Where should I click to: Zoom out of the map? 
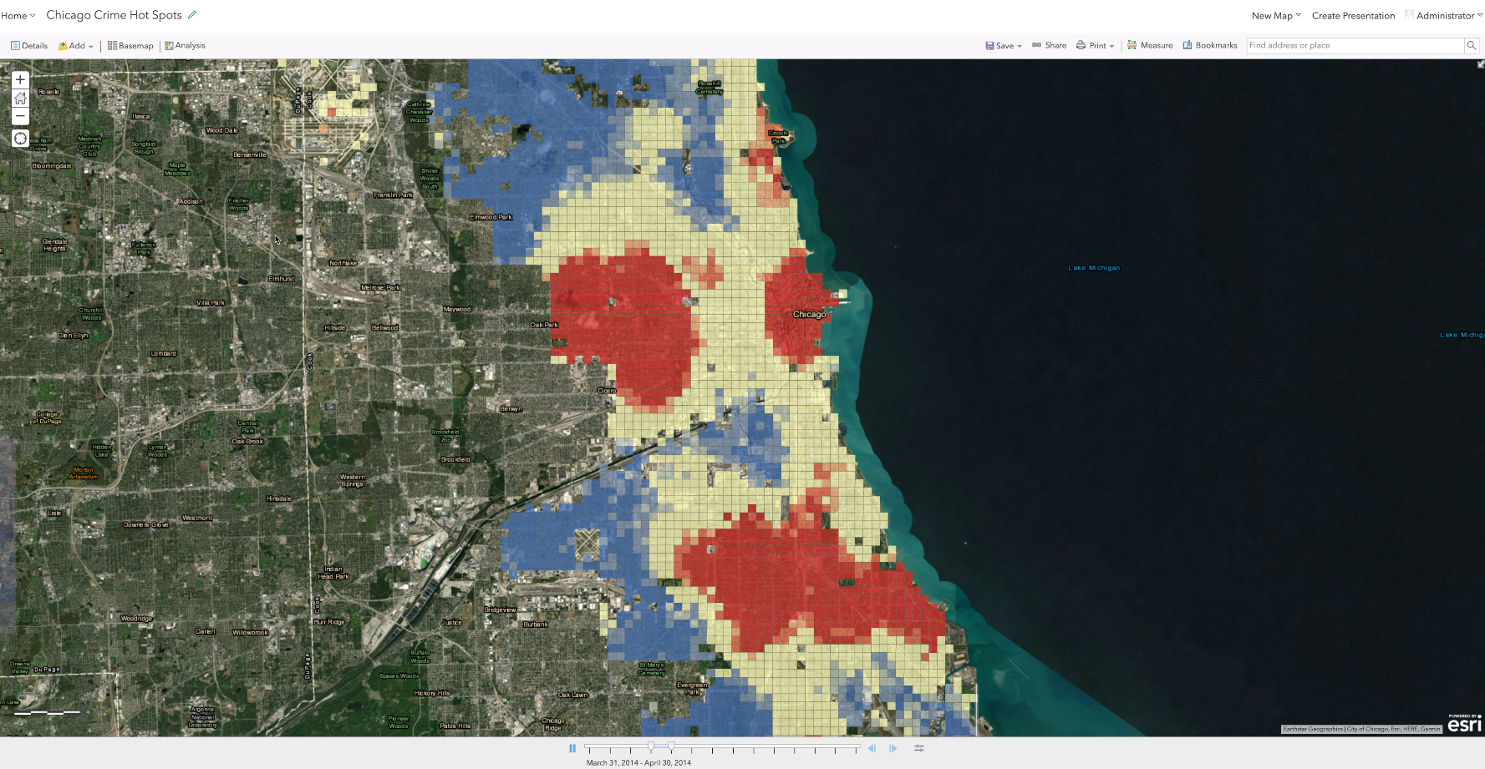pos(20,116)
